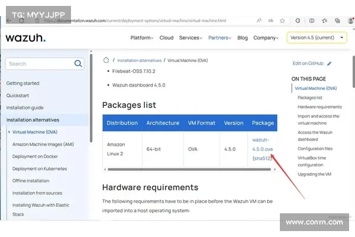Viewport: 355px width, 237px height.
Task: Click the Wazuh logo
Action: [x=25, y=38]
